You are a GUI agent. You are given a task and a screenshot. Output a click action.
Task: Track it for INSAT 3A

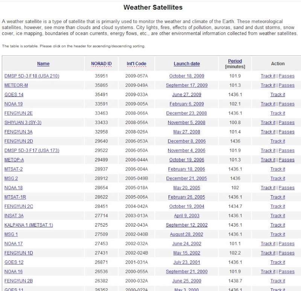(278, 216)
